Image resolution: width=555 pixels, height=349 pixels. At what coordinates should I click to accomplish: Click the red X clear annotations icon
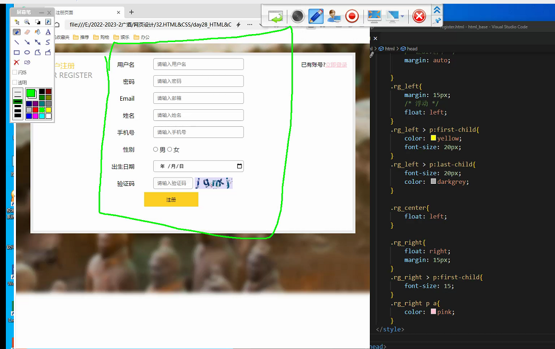(16, 62)
